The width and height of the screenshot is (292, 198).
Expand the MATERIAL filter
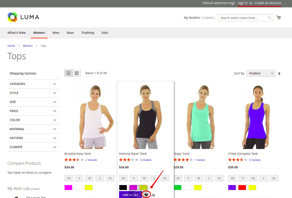point(33,129)
